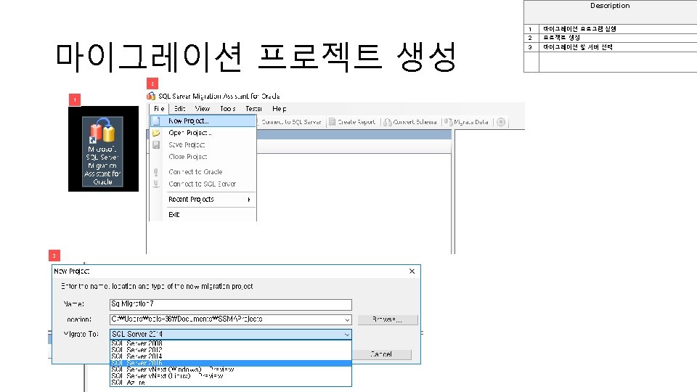The image size is (697, 392).
Task: Click Convert Schema toolbar button
Action: click(410, 122)
